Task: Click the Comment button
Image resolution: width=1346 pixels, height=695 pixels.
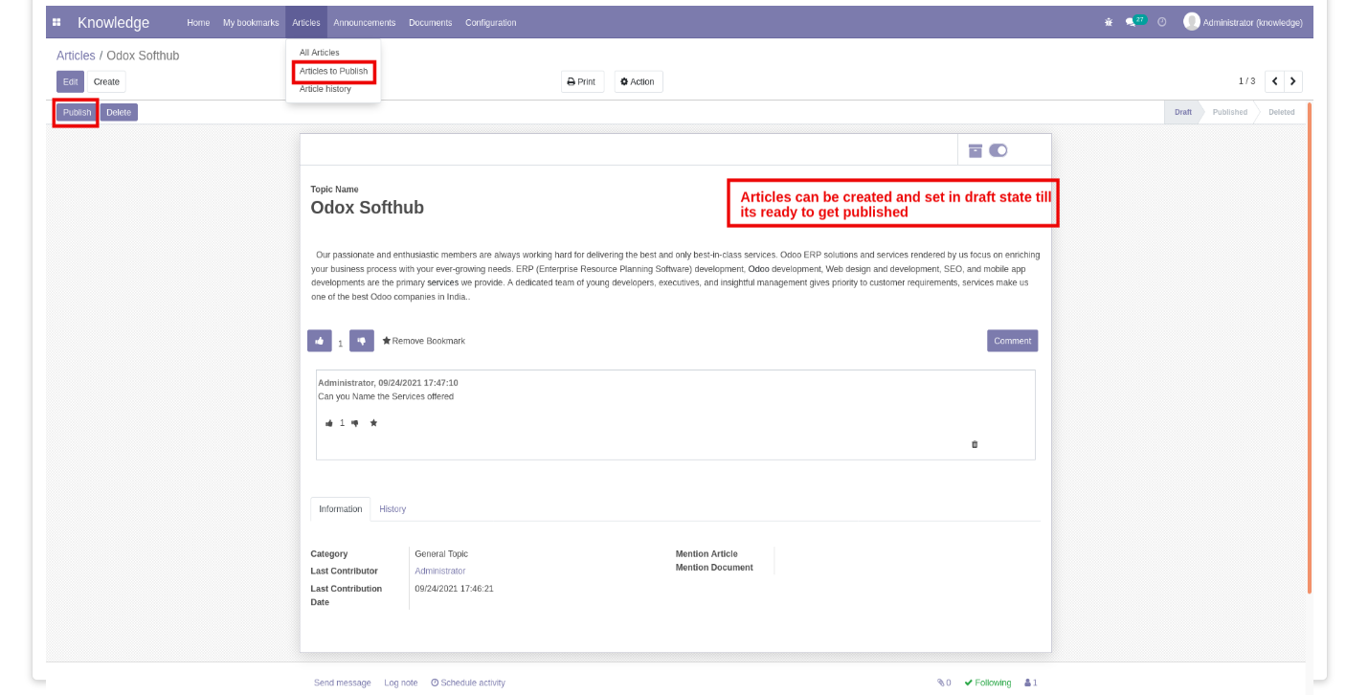Action: [1013, 341]
